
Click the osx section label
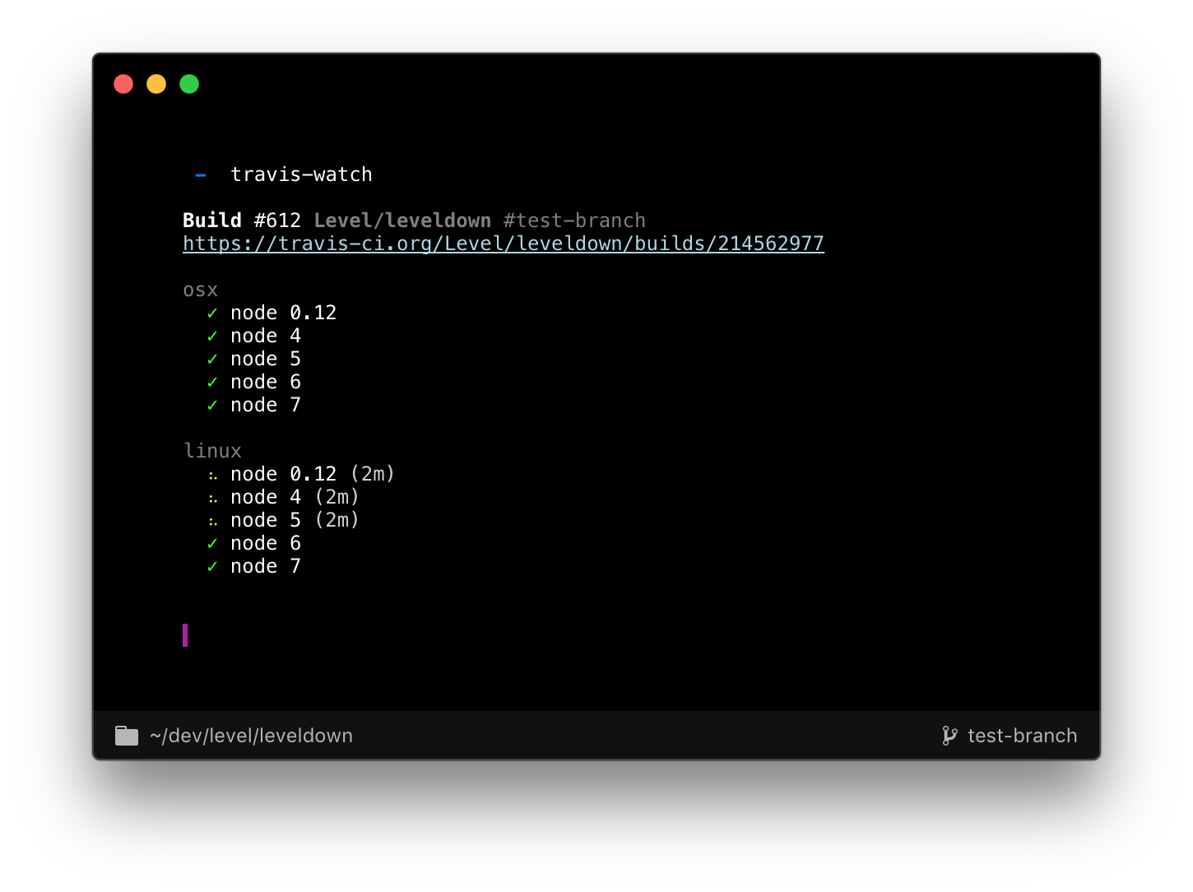[201, 290]
